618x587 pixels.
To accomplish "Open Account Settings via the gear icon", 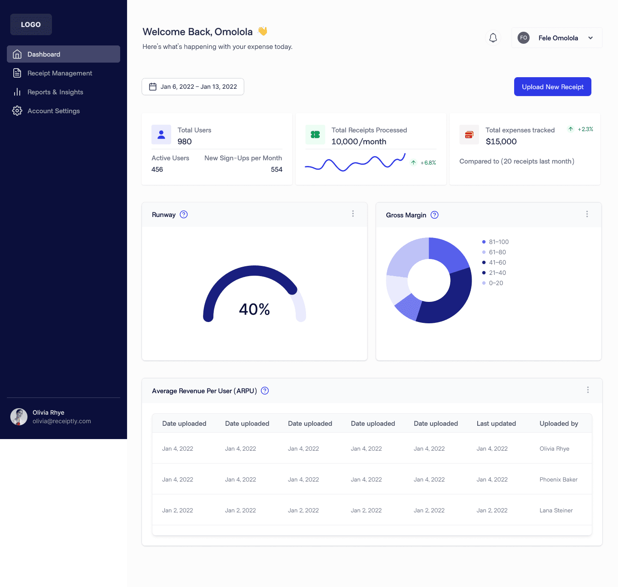I will (17, 111).
